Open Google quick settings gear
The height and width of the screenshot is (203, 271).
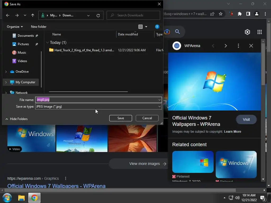point(247,32)
